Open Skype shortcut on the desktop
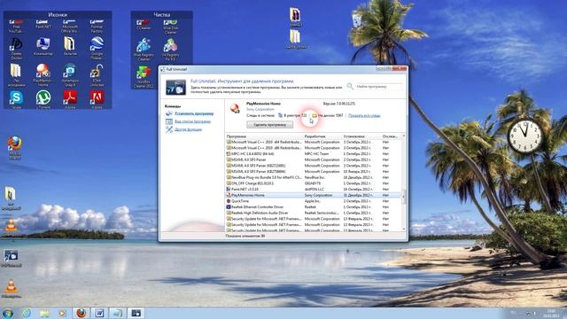567x319 pixels. point(16,100)
